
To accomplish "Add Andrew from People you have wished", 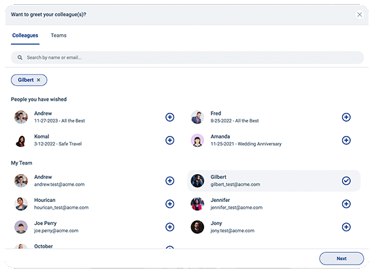I will coord(169,117).
